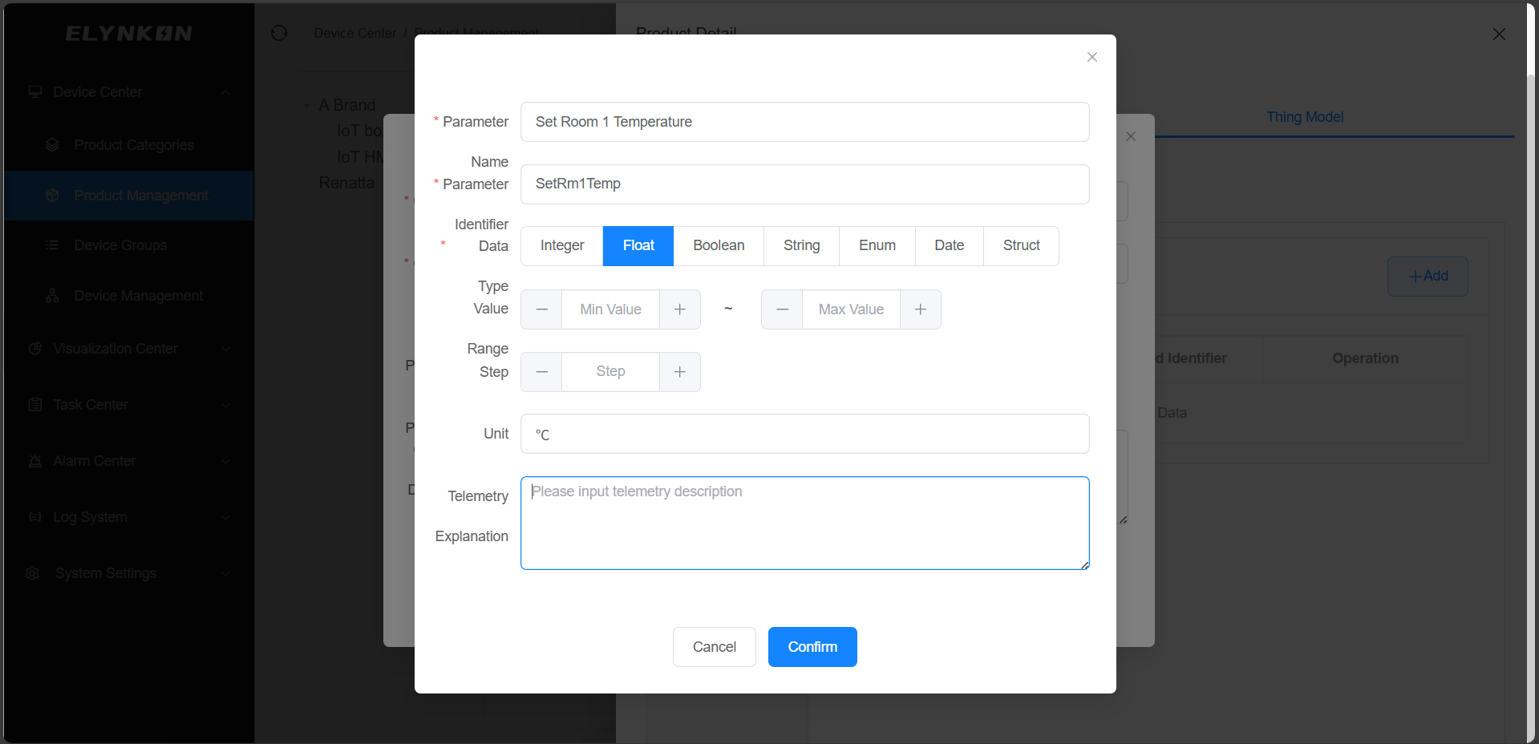This screenshot has width=1539, height=744.
Task: Decrease the Step value with minus
Action: coord(542,372)
